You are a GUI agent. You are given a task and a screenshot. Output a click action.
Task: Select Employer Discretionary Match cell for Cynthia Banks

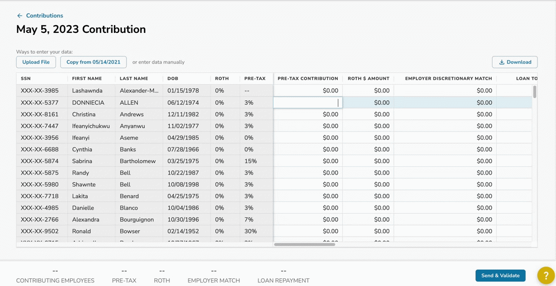pyautogui.click(x=445, y=149)
